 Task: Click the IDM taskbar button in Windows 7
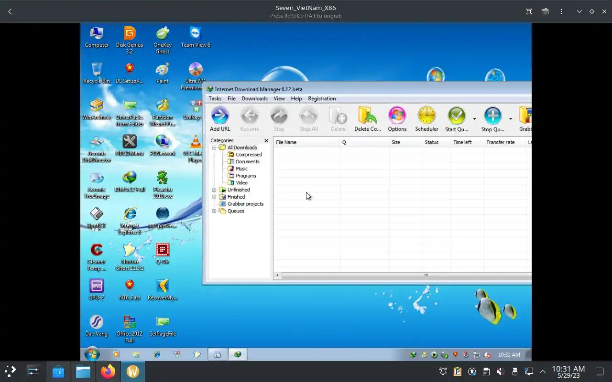[238, 354]
